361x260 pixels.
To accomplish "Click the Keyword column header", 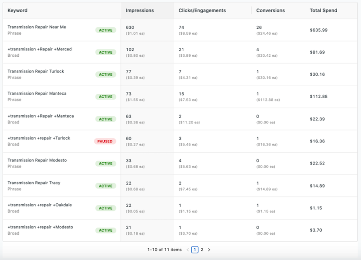I will pos(17,10).
